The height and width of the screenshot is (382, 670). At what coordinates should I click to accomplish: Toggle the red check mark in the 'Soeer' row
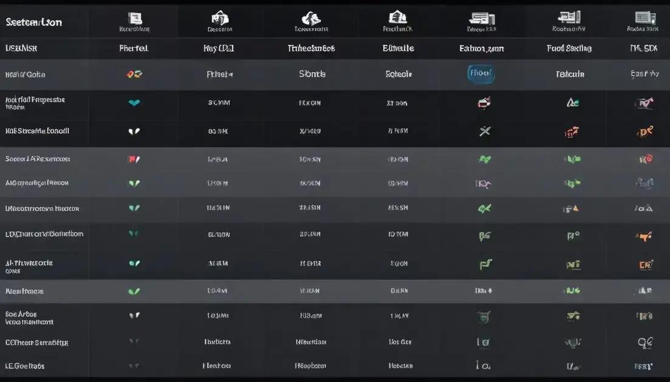pyautogui.click(x=134, y=159)
